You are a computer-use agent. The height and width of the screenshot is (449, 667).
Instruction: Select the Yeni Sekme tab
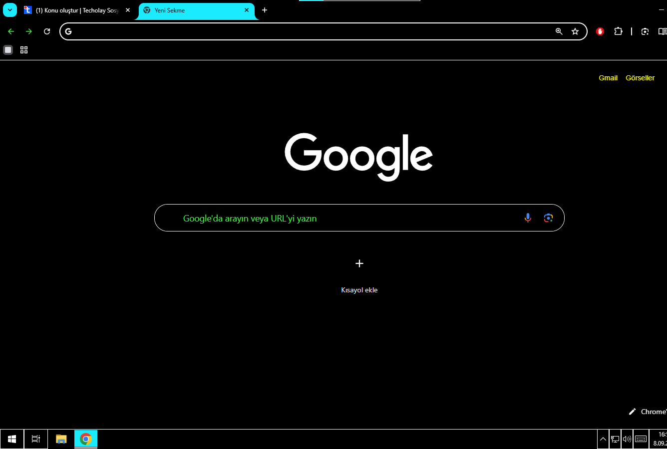click(197, 10)
